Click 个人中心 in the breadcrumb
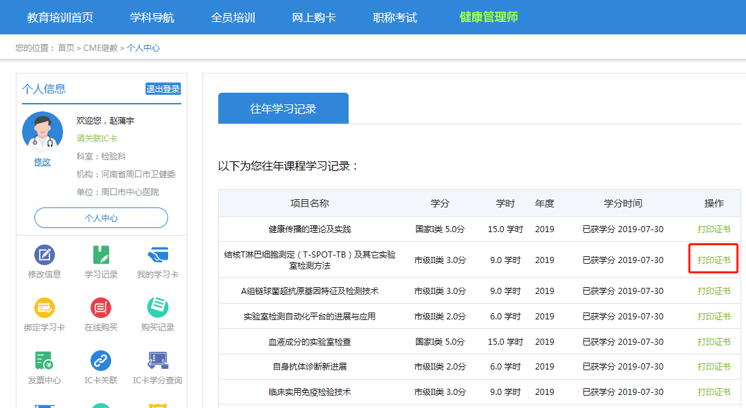746x408 pixels. 143,47
